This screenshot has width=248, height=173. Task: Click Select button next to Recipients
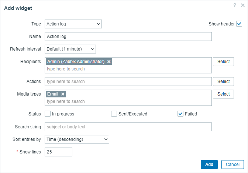pyautogui.click(x=223, y=62)
